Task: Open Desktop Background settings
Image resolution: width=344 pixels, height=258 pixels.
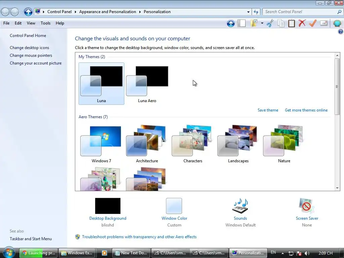Action: coord(108,206)
